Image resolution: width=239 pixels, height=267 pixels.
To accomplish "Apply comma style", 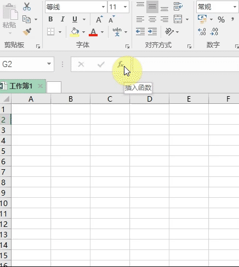I will tap(232, 19).
